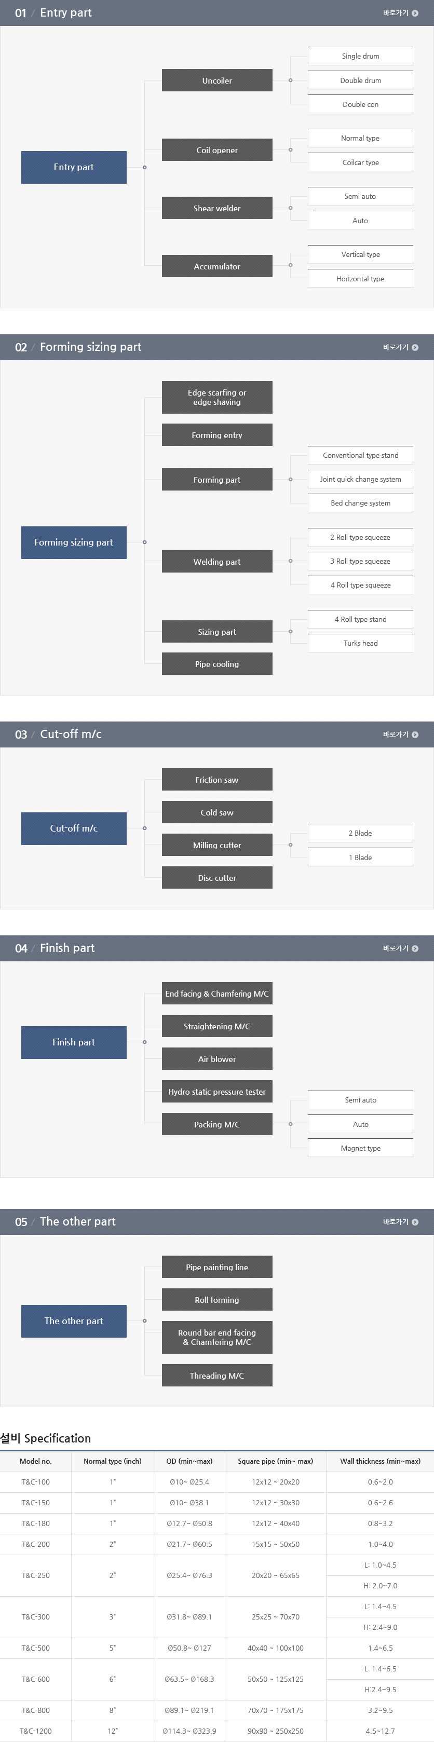The image size is (434, 1742).
Task: Click the arrow icon in Cut-off m/c header
Action: point(415,734)
